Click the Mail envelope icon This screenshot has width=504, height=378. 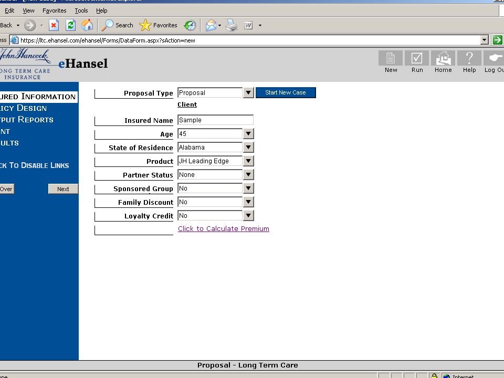pos(211,25)
